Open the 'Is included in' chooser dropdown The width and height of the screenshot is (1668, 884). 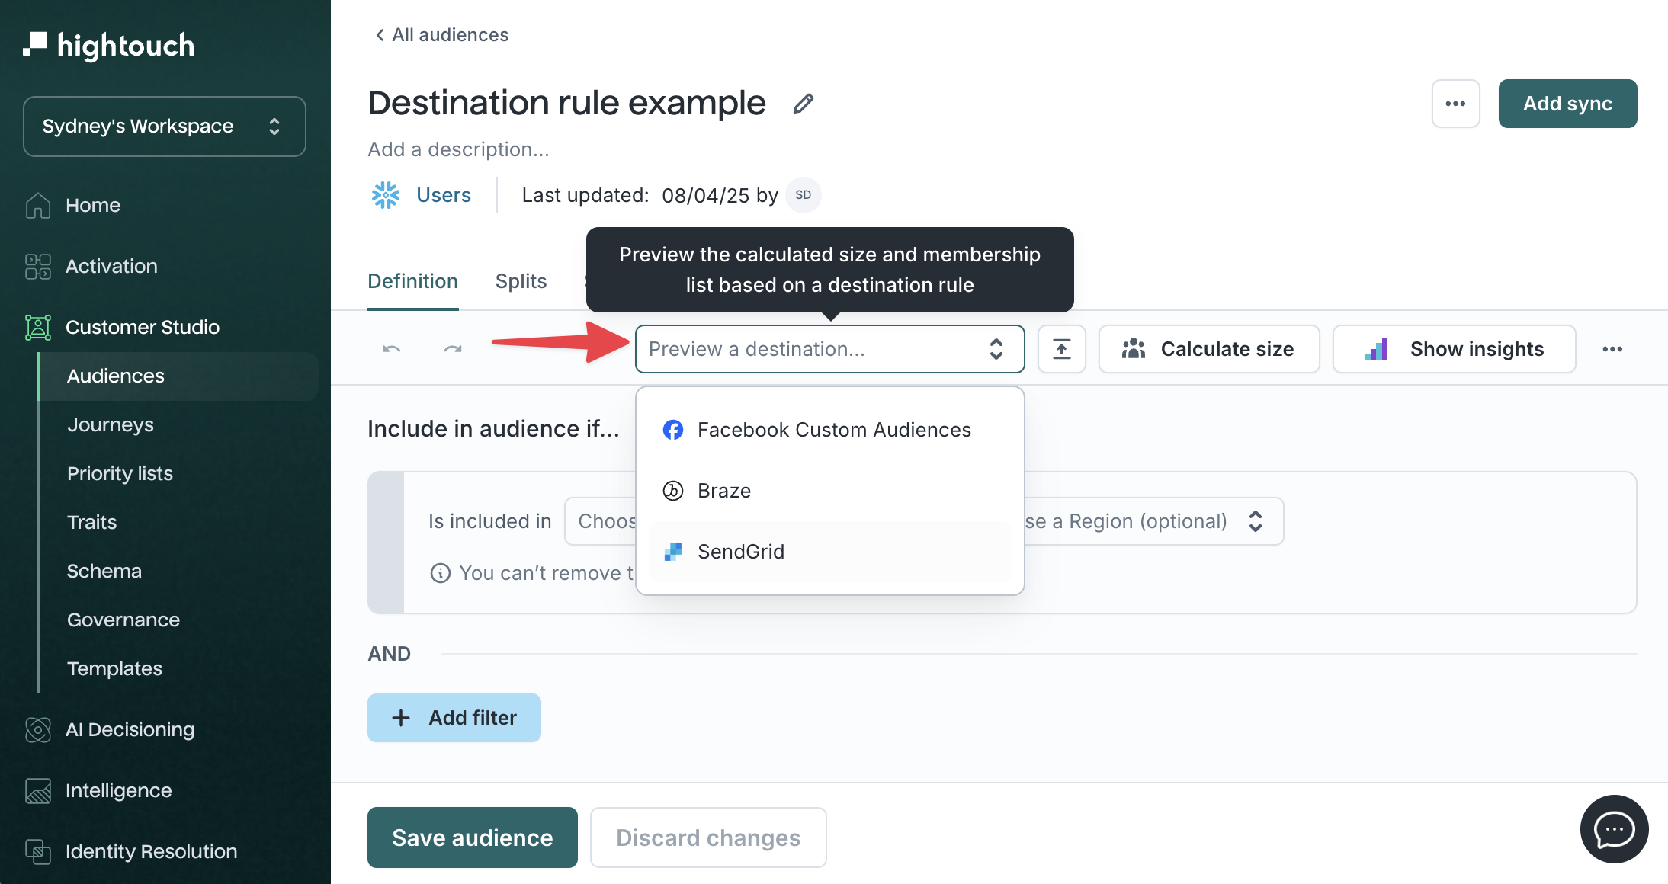601,521
